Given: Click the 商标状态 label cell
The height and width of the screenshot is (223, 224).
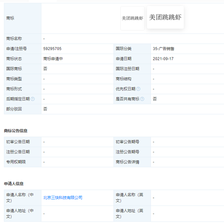Looking at the screenshot, I should pyautogui.click(x=23, y=59).
